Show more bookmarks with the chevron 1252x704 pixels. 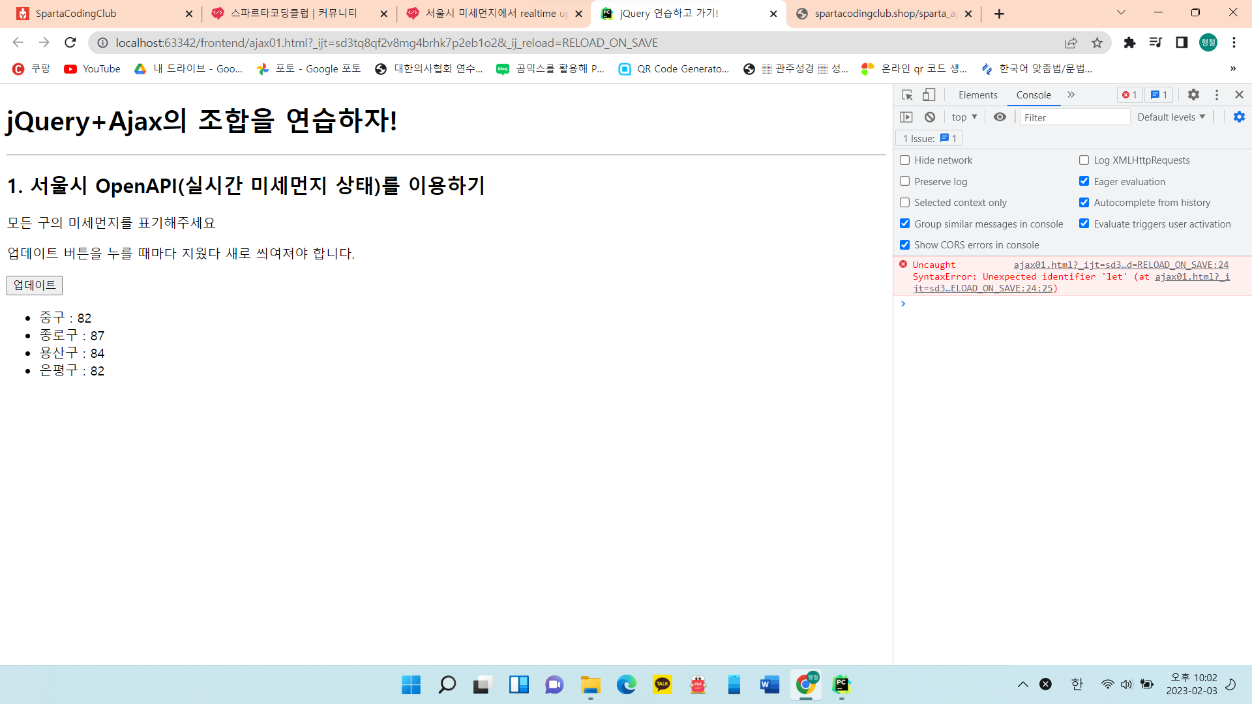tap(1232, 68)
